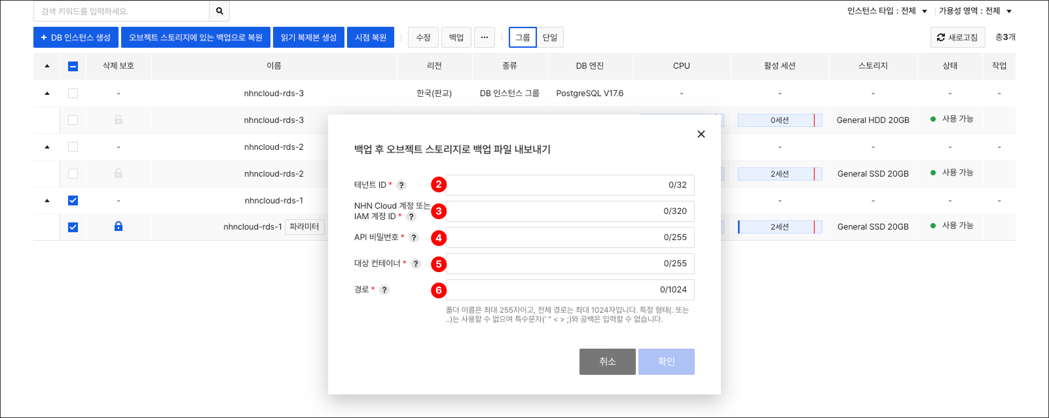1049x418 pixels.
Task: Focus the 경로 input field
Action: pos(570,290)
